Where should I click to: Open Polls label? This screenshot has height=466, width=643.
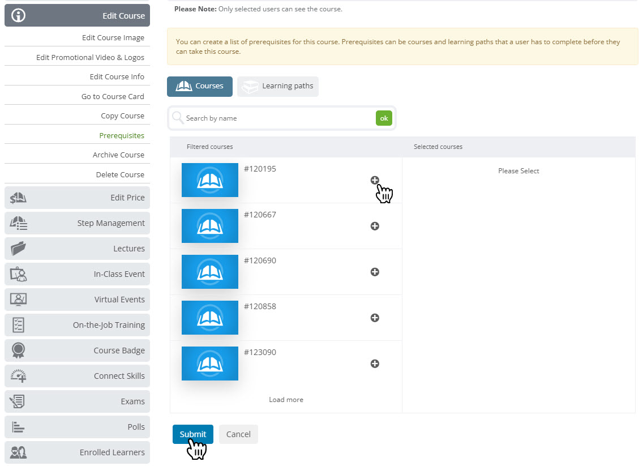click(136, 426)
